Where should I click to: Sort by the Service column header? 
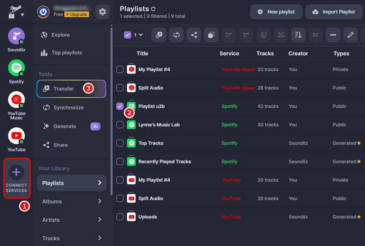229,53
